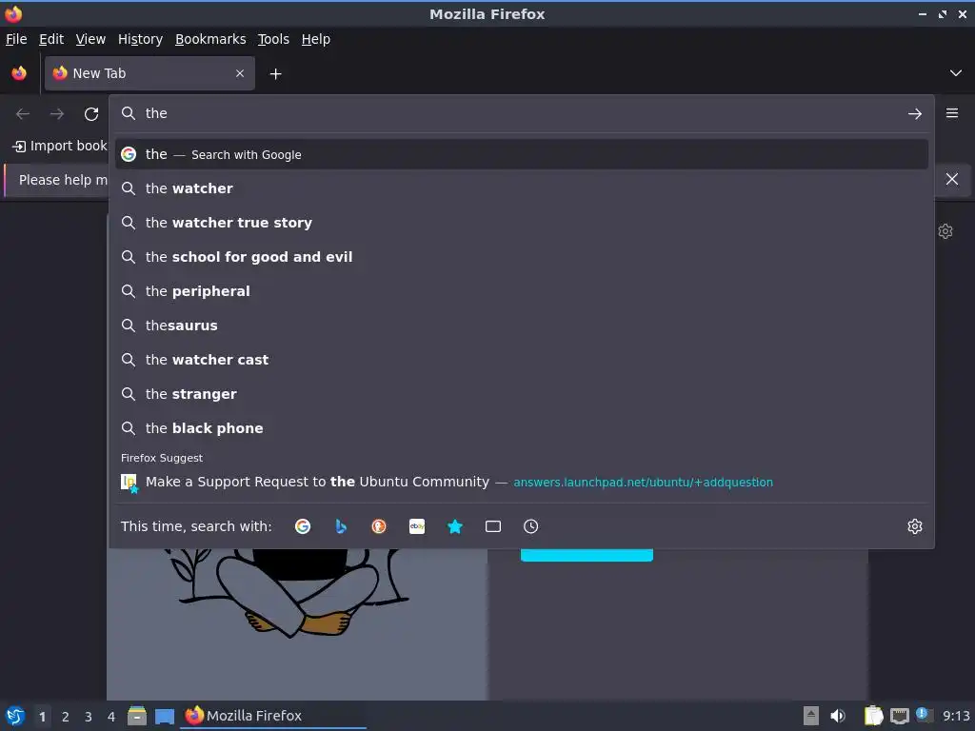Choose suggestion 'the peripheral'
Viewport: 975px width, 731px height.
coord(522,291)
